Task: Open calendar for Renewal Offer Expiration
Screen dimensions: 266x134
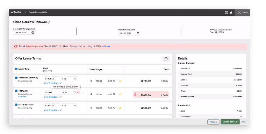Action: coord(33,33)
